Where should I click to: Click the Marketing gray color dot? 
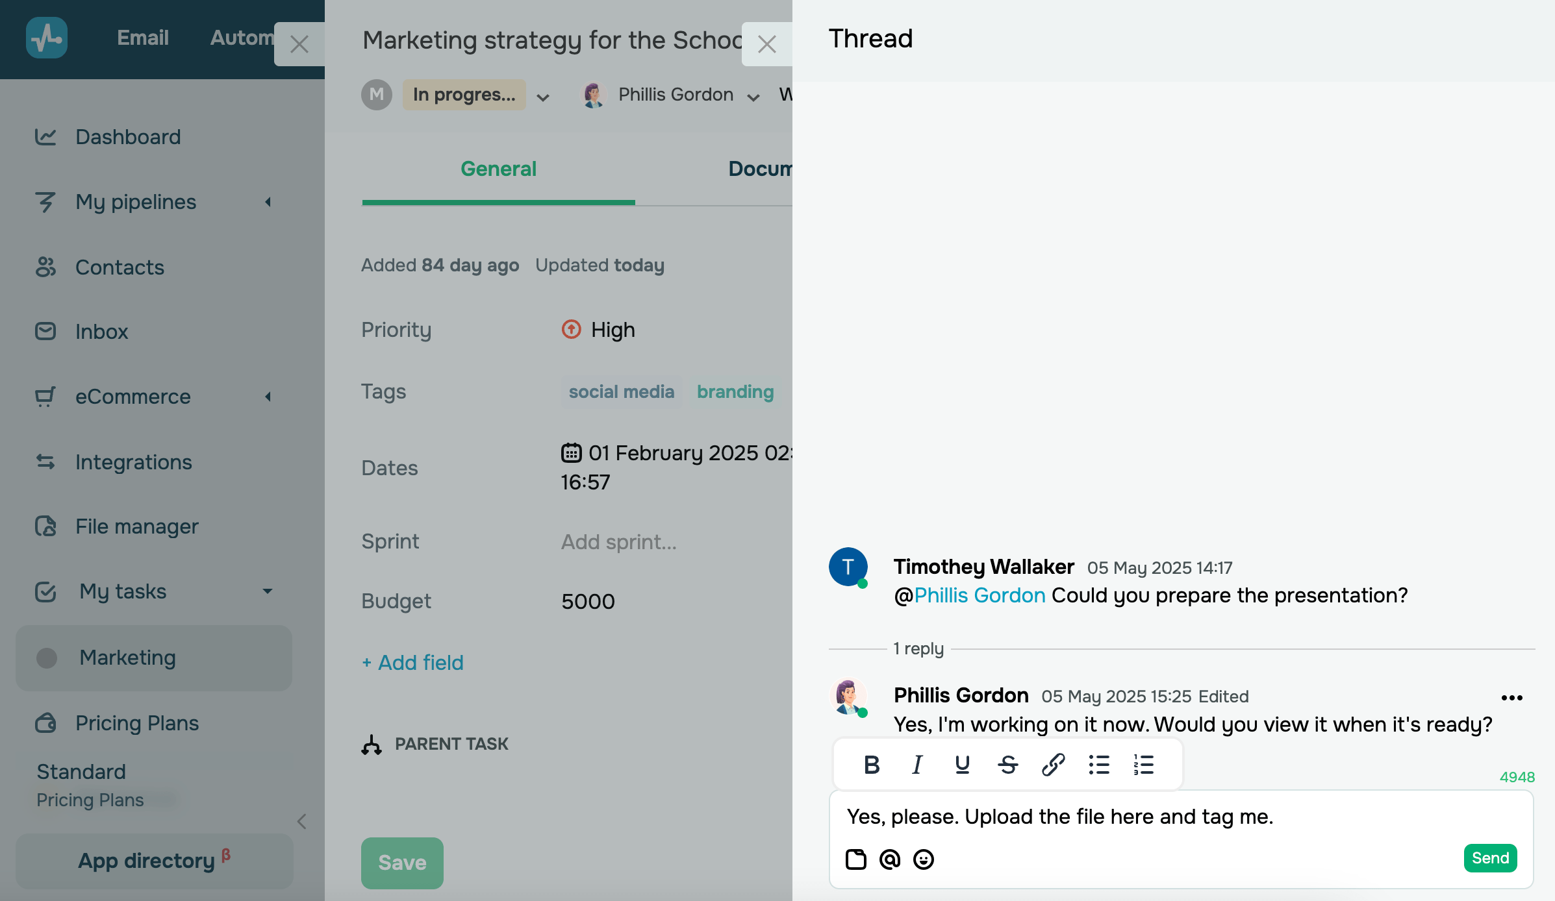[x=47, y=658]
